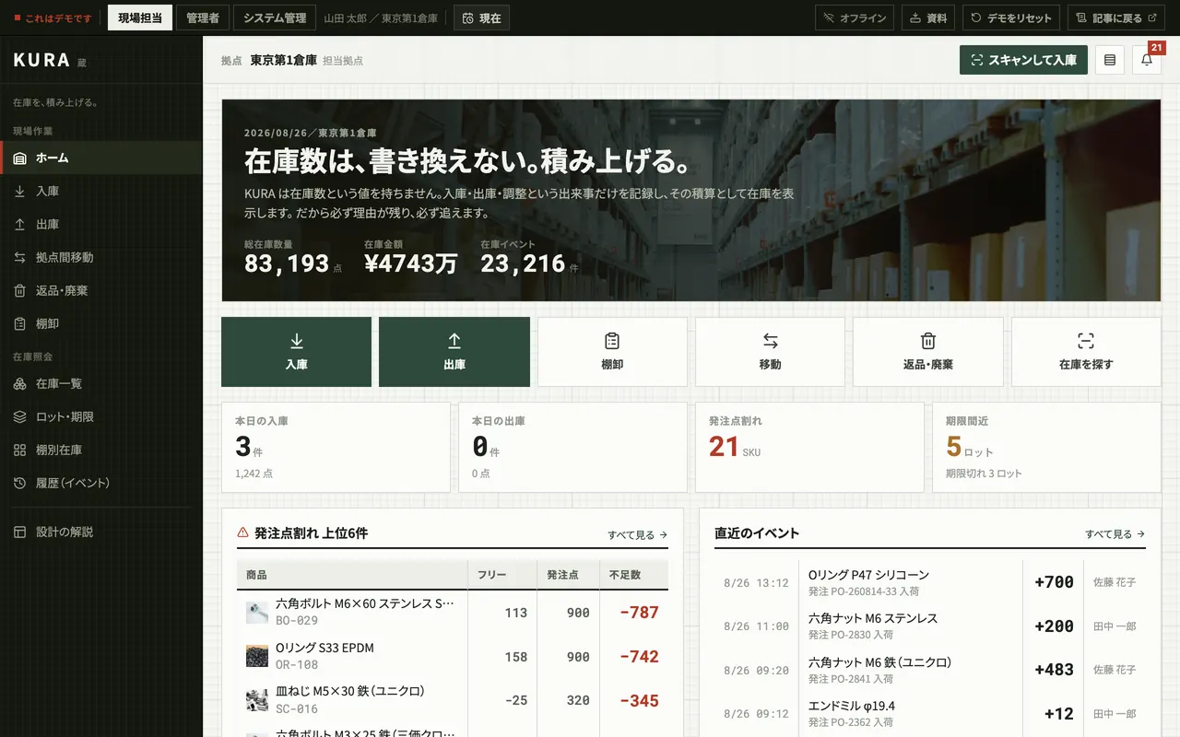
Task: Expand すべて見る for 発注点割れ list
Action: click(637, 534)
